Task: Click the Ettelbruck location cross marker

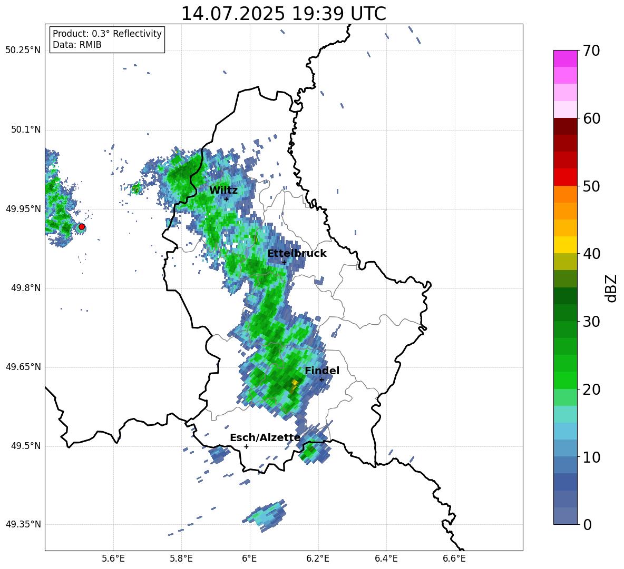Action: pos(284,262)
